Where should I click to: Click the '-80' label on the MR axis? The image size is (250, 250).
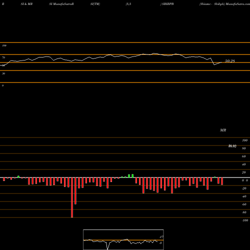[244, 212]
